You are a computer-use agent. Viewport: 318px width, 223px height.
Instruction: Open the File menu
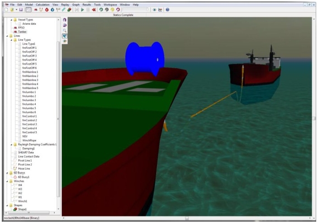pos(12,5)
